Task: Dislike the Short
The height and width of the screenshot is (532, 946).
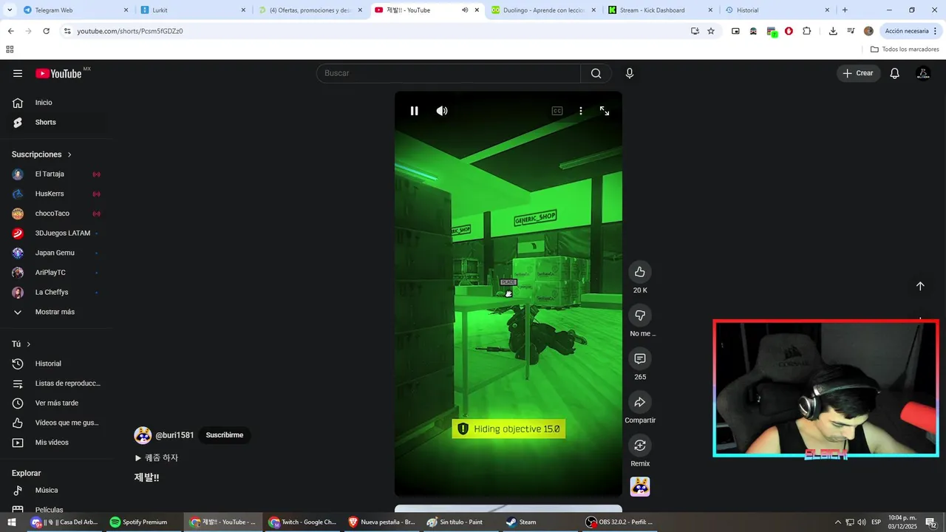Action: (x=640, y=316)
